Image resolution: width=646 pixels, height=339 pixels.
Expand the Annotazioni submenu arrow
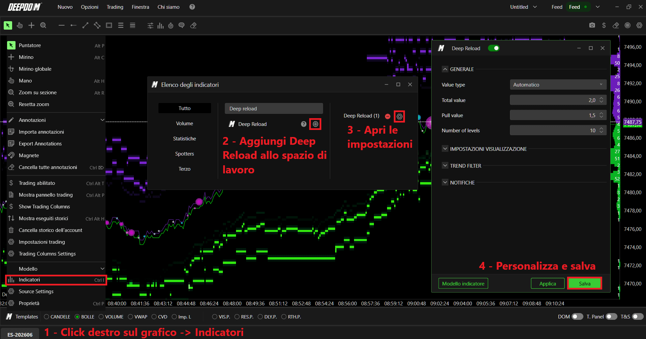(x=102, y=120)
